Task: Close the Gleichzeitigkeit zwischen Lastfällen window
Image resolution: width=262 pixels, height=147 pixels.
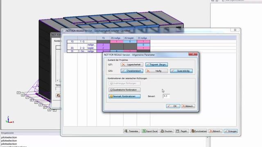Action: click(x=235, y=30)
